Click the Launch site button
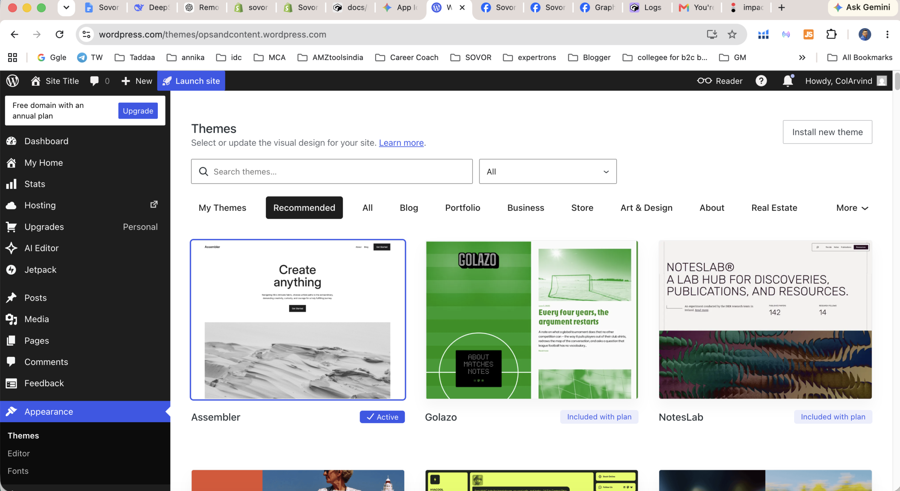The width and height of the screenshot is (900, 491). (191, 81)
